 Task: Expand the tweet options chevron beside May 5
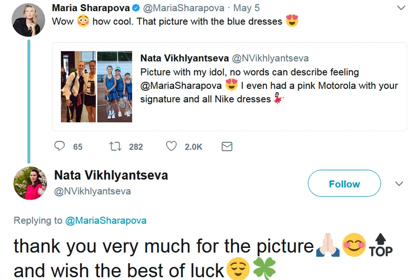pos(400,8)
